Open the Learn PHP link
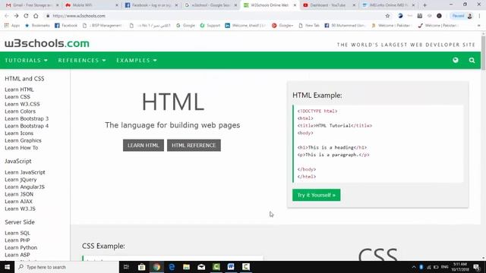The image size is (486, 273). tap(17, 240)
